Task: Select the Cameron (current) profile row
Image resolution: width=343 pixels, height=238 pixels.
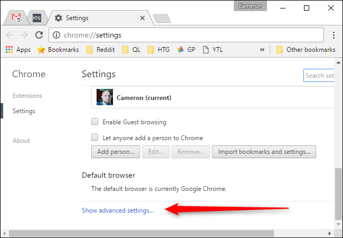Action: click(x=213, y=97)
